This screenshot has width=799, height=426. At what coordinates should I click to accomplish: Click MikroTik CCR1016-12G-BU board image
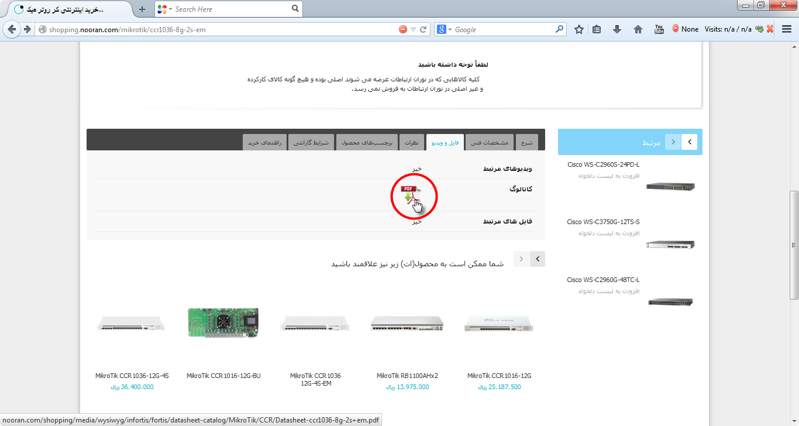[x=223, y=322]
